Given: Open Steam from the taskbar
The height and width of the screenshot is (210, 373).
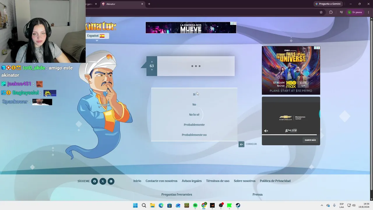Looking at the screenshot, I should [x=238, y=205].
